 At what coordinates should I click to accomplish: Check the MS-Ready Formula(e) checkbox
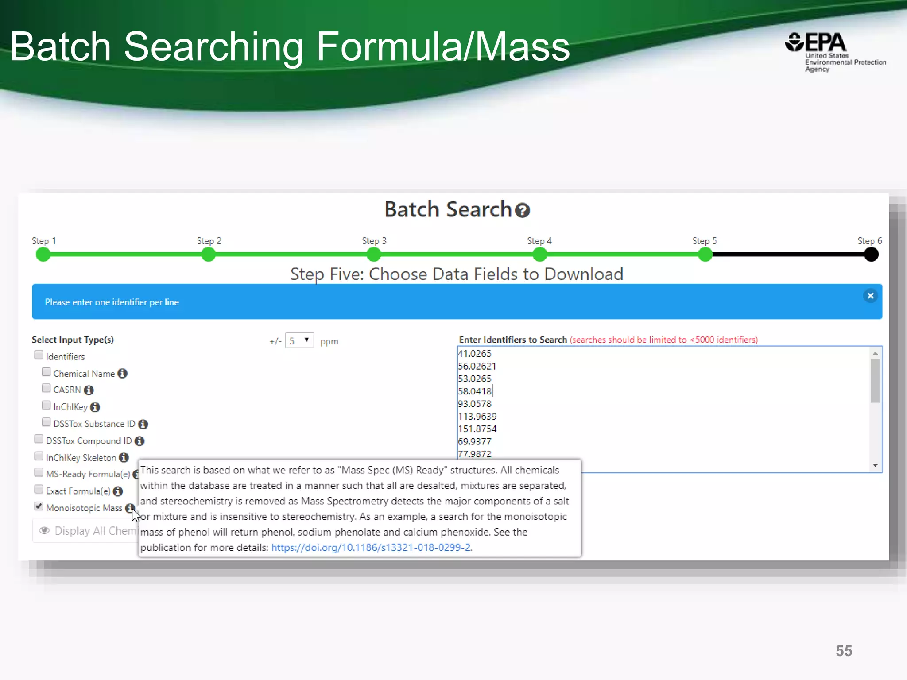tap(39, 472)
